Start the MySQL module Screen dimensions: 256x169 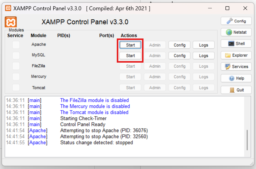130,56
